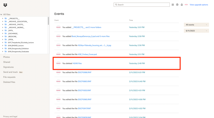
Task: Open the app grid menu icon
Action: (173, 5)
